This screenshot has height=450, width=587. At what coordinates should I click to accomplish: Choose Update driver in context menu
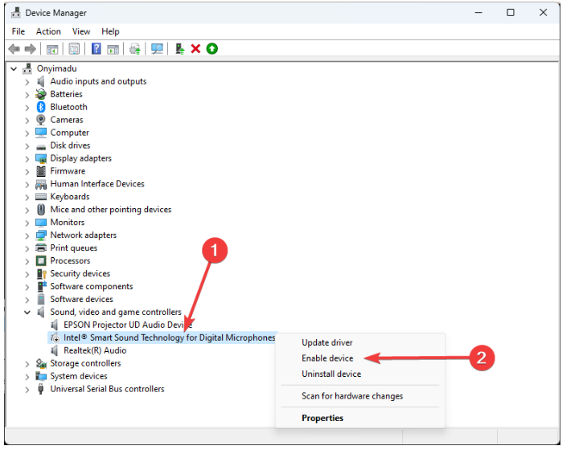tap(326, 342)
